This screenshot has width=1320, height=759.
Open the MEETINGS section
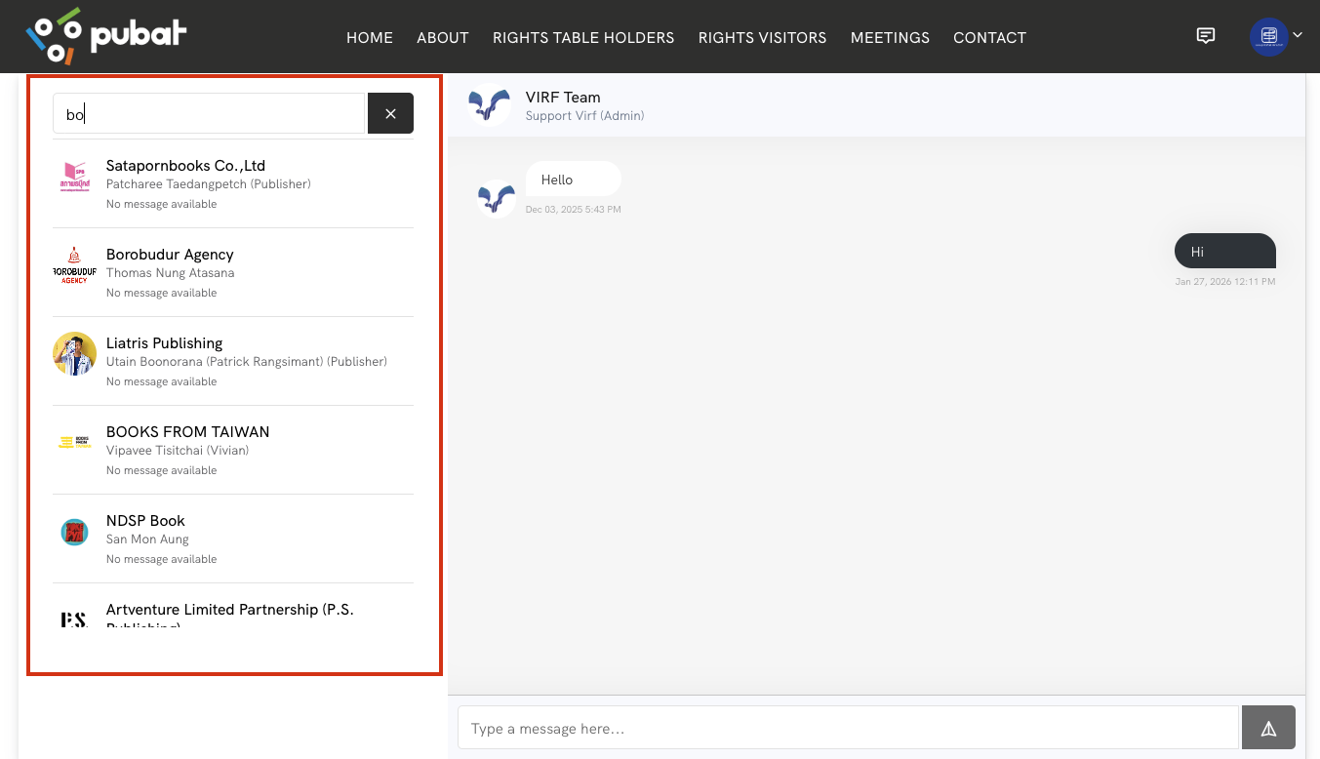click(x=890, y=37)
